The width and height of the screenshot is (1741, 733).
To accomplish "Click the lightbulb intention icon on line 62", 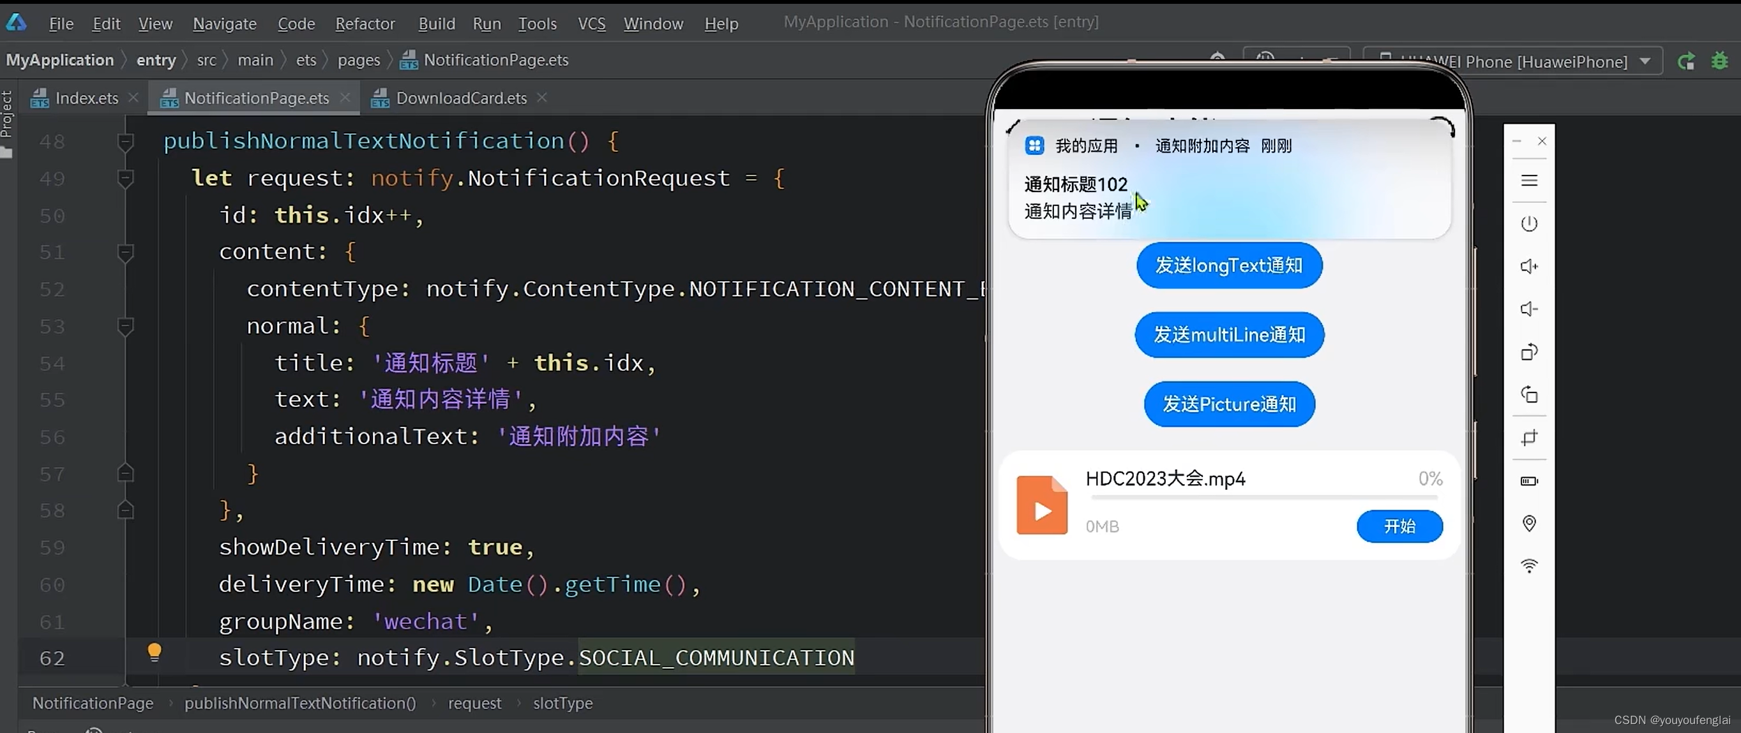I will pyautogui.click(x=154, y=653).
